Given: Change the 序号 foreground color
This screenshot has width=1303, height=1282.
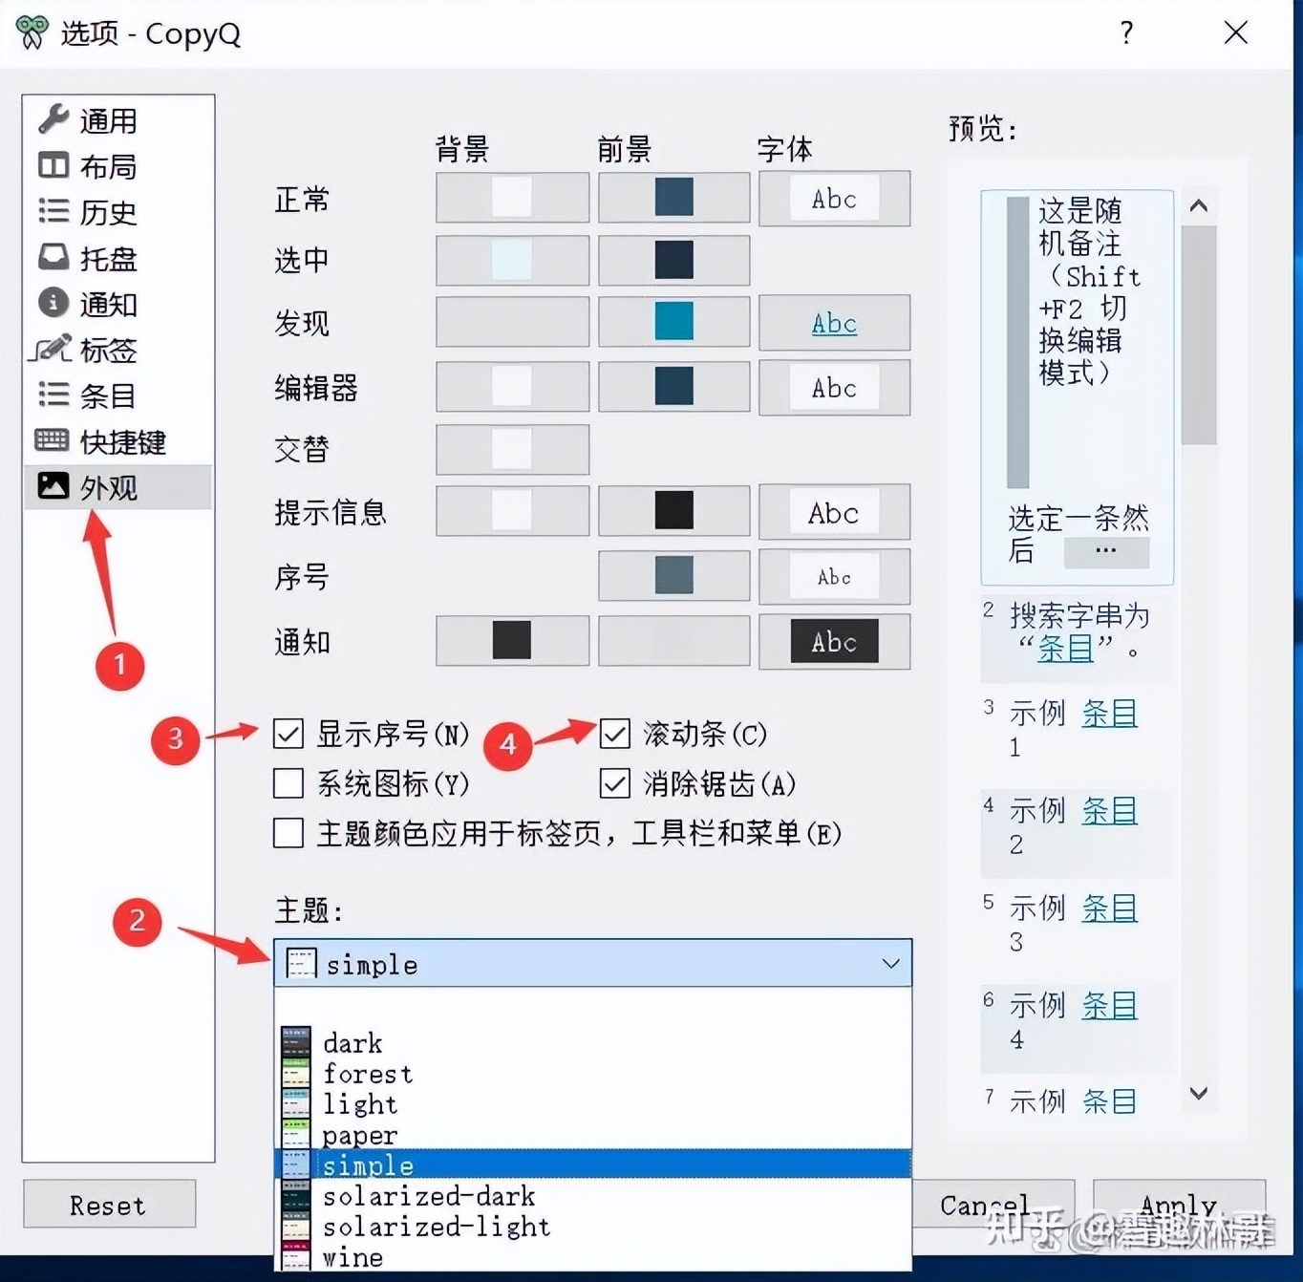Looking at the screenshot, I should [673, 575].
